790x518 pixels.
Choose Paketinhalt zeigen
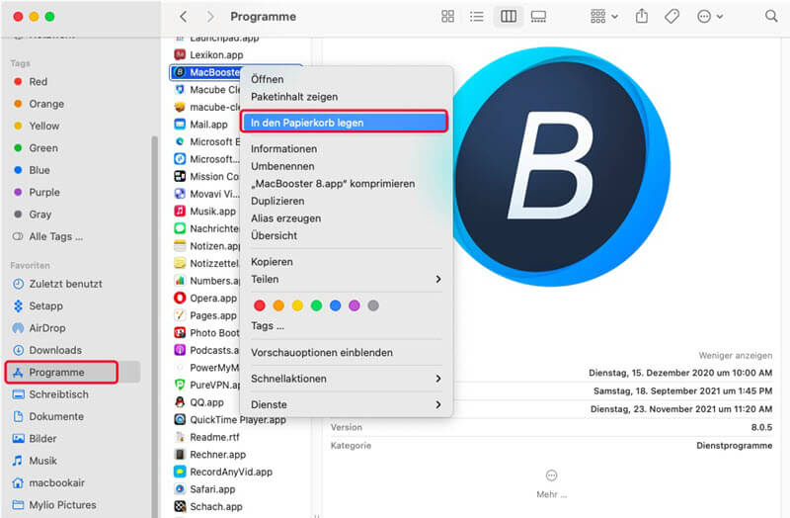pos(294,97)
